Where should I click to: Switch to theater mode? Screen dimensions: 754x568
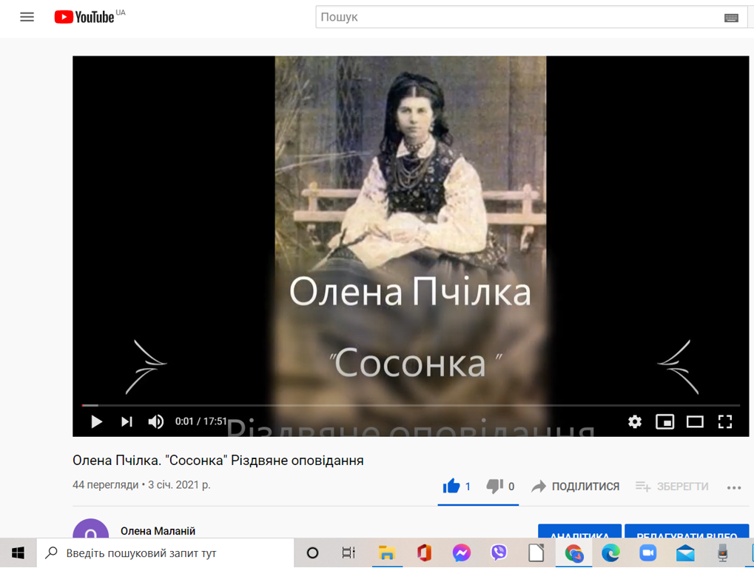coord(695,421)
